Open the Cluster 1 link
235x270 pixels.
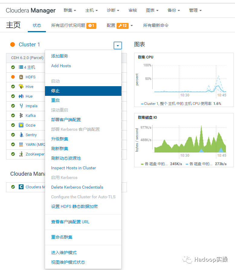click(29, 45)
